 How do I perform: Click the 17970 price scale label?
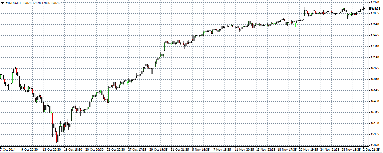click(375, 2)
